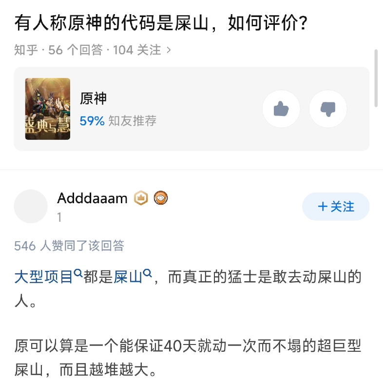Click the 546 人赞同了该回答 line
Screen dimensions: 383x383
[69, 246]
